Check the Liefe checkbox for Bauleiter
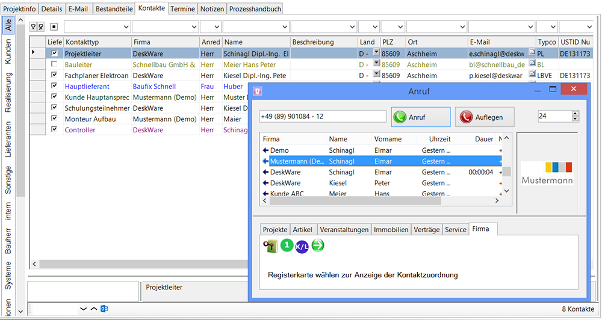 click(55, 64)
